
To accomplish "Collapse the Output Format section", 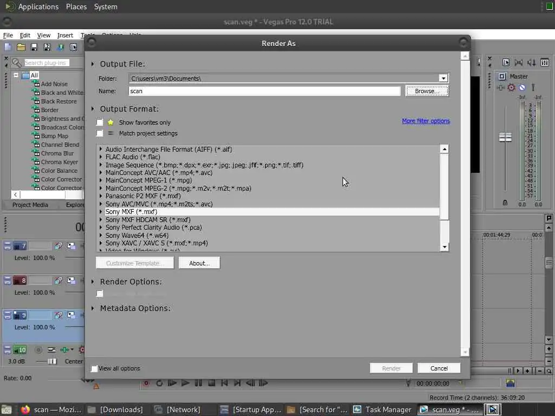I will tap(93, 109).
